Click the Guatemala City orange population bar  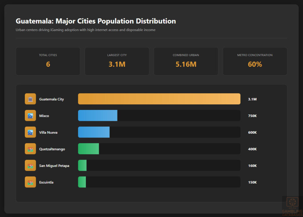[x=159, y=99]
